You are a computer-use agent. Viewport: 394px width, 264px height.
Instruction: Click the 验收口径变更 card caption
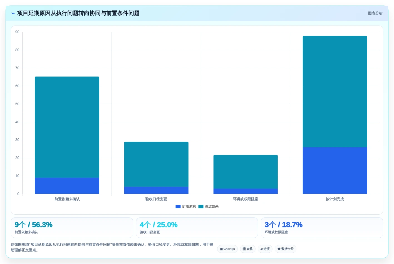(150, 232)
